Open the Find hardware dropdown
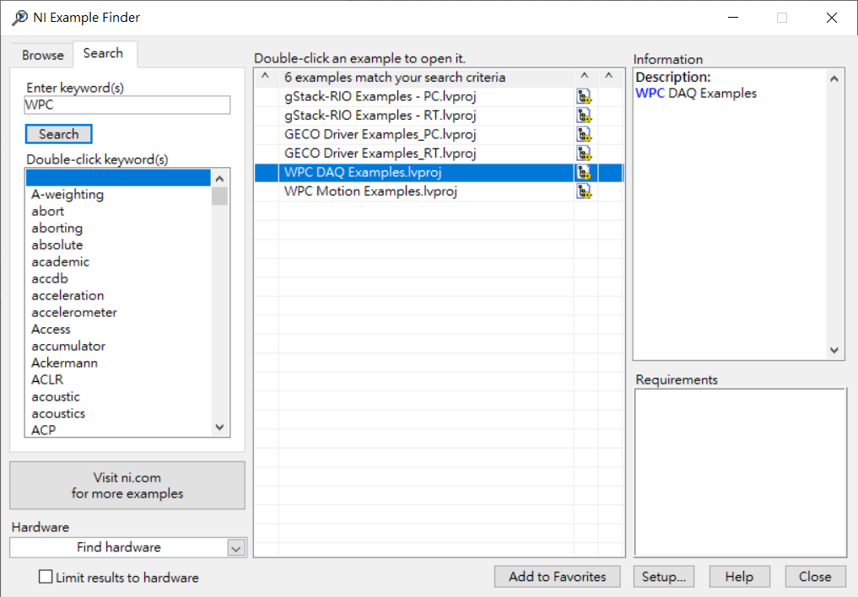Viewport: 858px width, 597px height. tap(235, 548)
